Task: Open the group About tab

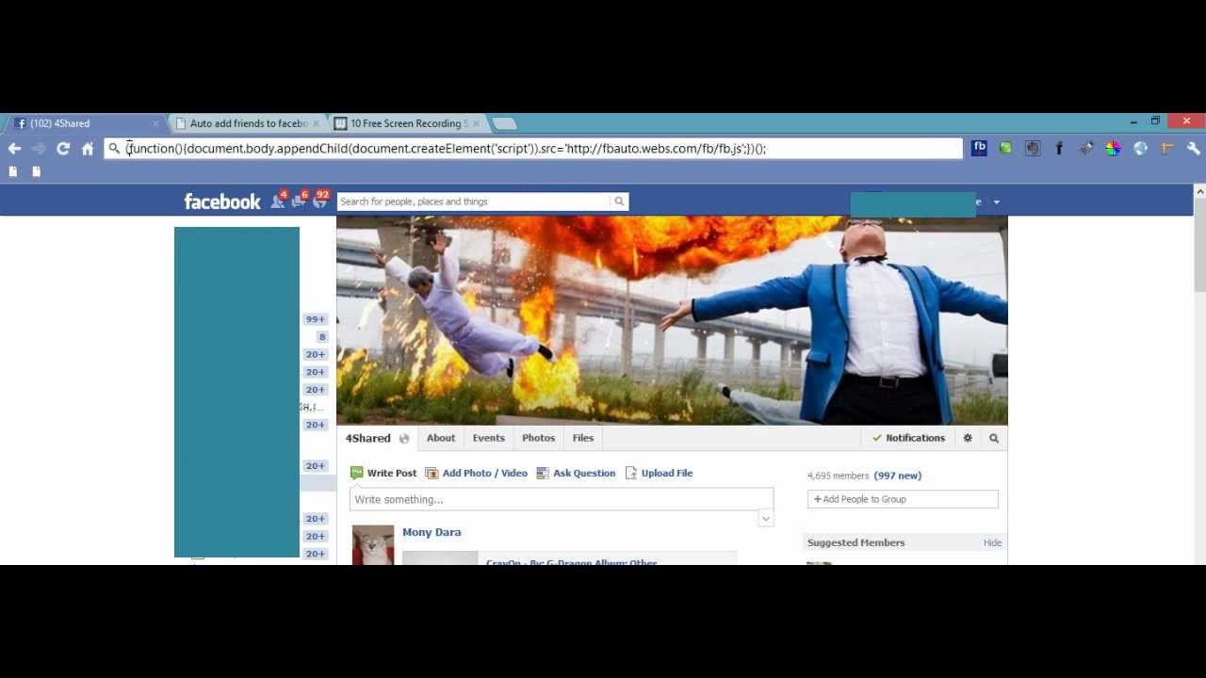Action: coord(441,438)
